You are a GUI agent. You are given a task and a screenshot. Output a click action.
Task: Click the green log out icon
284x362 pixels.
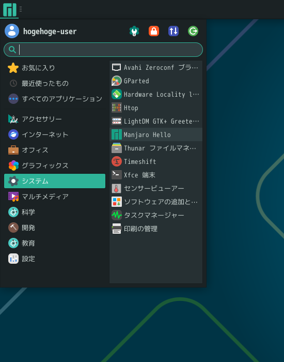coord(193,31)
